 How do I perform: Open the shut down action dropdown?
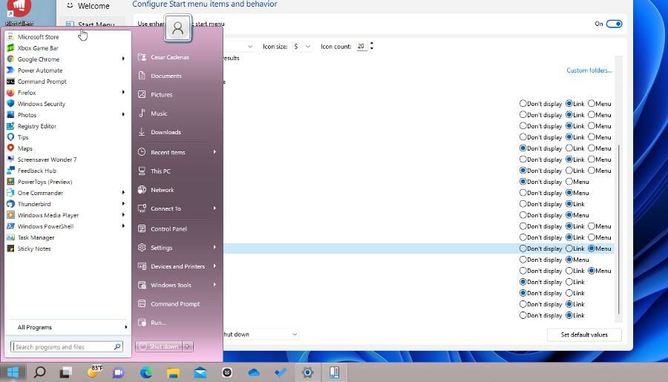tap(261, 335)
